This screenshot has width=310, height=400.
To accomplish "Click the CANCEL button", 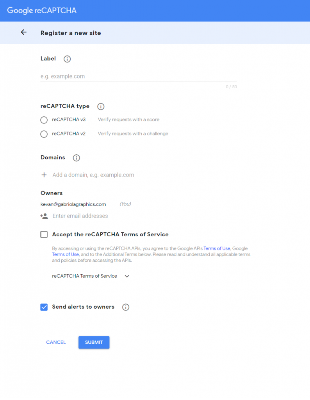I will [56, 342].
